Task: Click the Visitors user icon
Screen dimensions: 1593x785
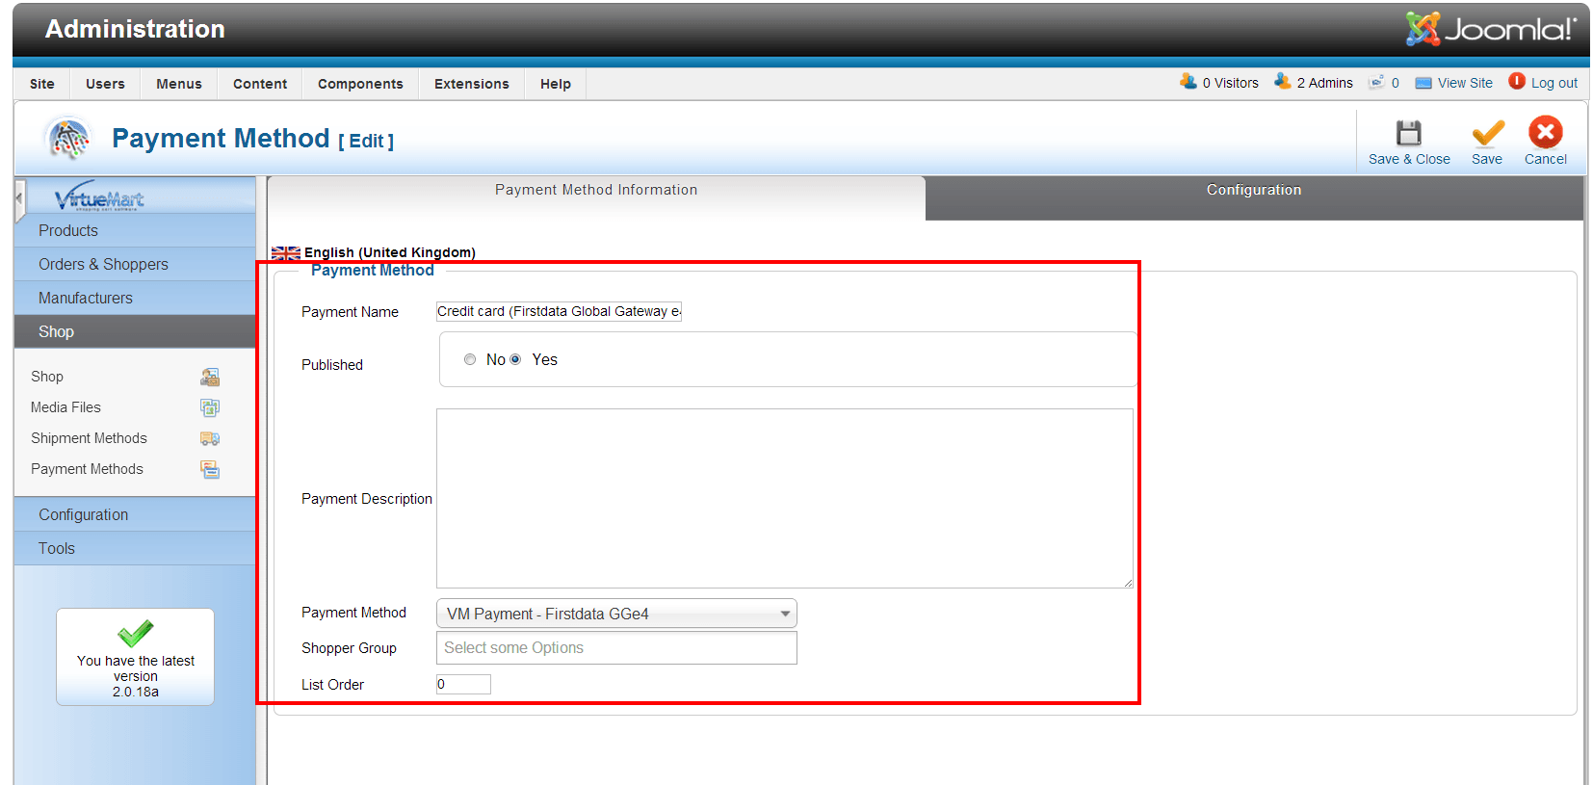Action: [x=1188, y=82]
